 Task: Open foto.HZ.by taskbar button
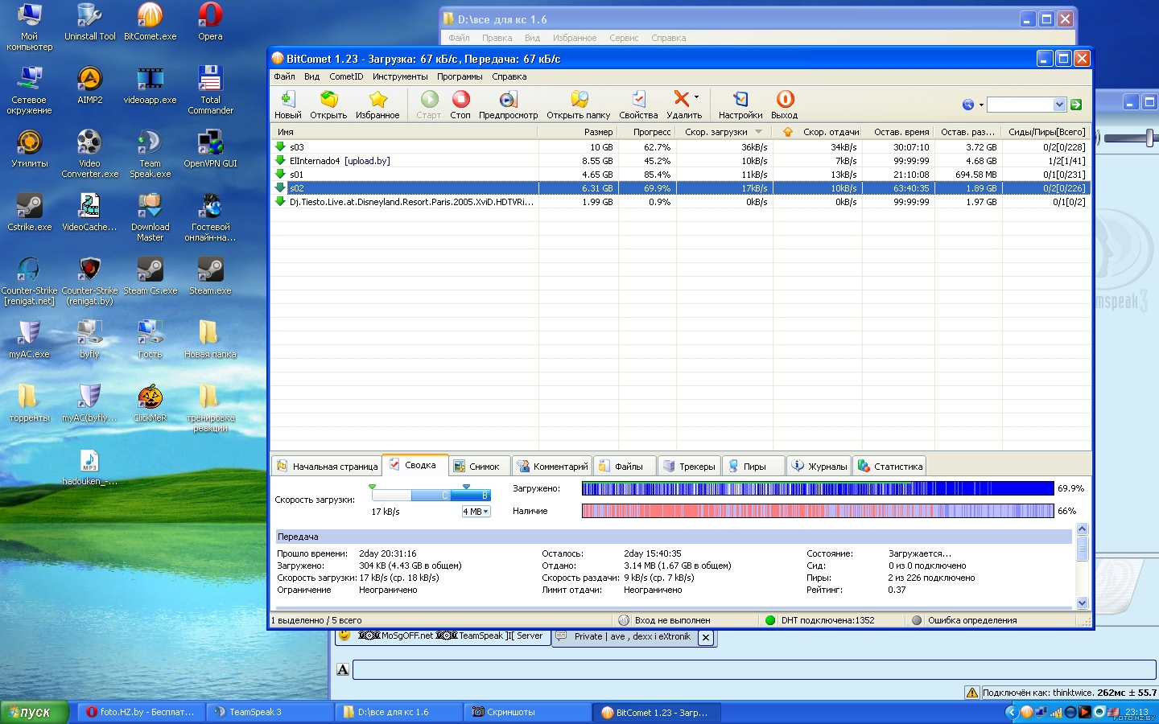(x=142, y=712)
